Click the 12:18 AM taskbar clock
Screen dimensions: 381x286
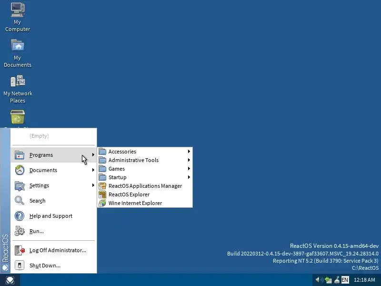pyautogui.click(x=364, y=280)
